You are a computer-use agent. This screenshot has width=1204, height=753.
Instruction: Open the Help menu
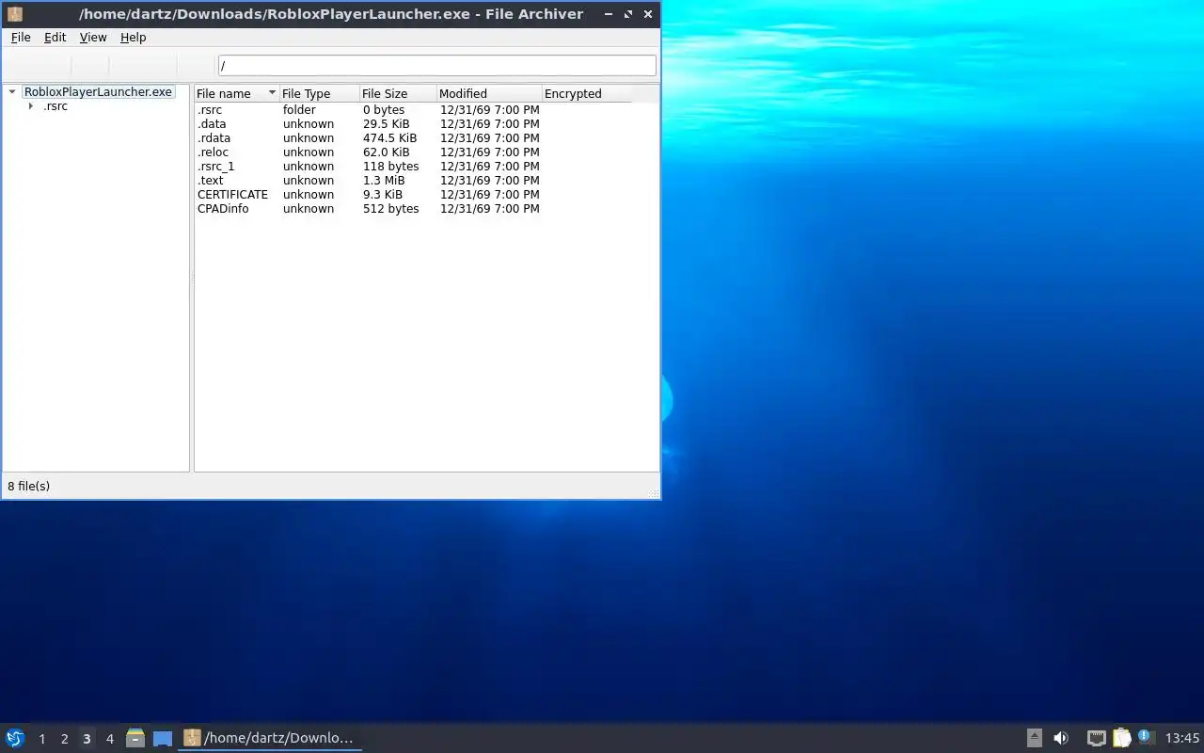(x=133, y=38)
